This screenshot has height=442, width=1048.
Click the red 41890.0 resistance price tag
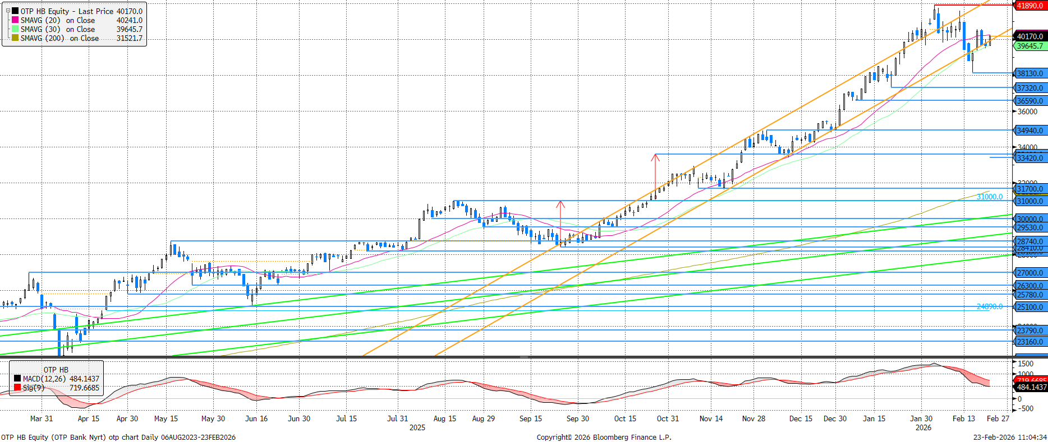[1030, 6]
